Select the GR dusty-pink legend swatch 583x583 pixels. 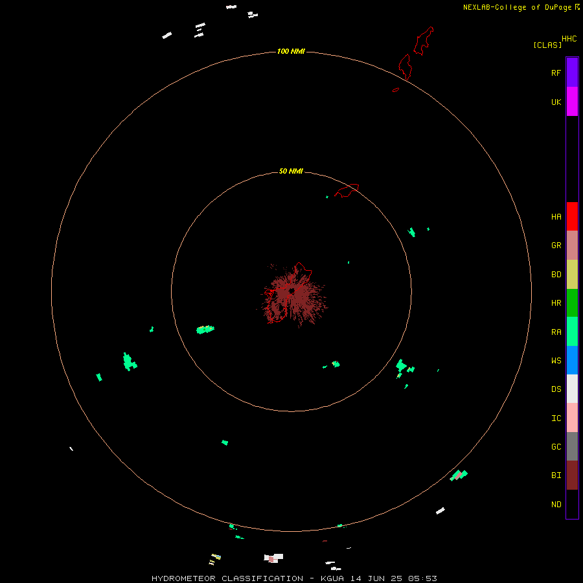pos(572,246)
